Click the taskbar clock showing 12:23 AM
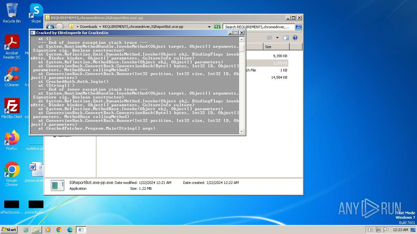Screen dimensions: 417x234 pos(400,230)
